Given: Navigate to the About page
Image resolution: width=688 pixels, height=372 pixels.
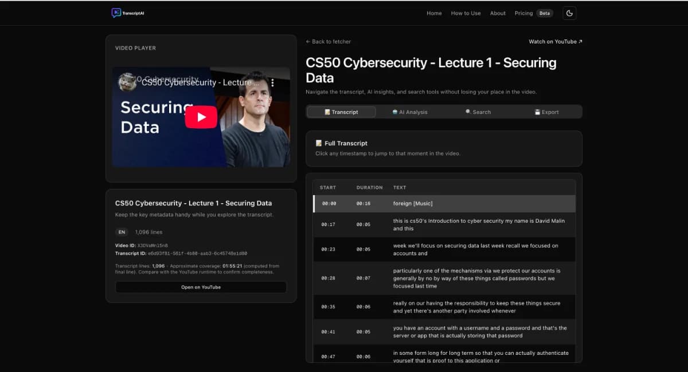Looking at the screenshot, I should pos(498,13).
